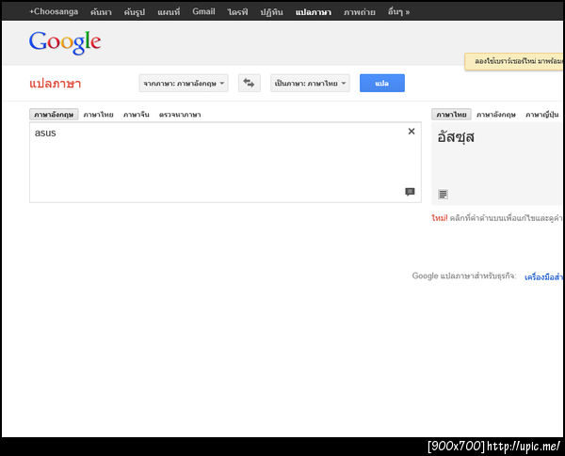565x456 pixels.
Task: Open Gmail in the top bar
Action: pos(203,11)
